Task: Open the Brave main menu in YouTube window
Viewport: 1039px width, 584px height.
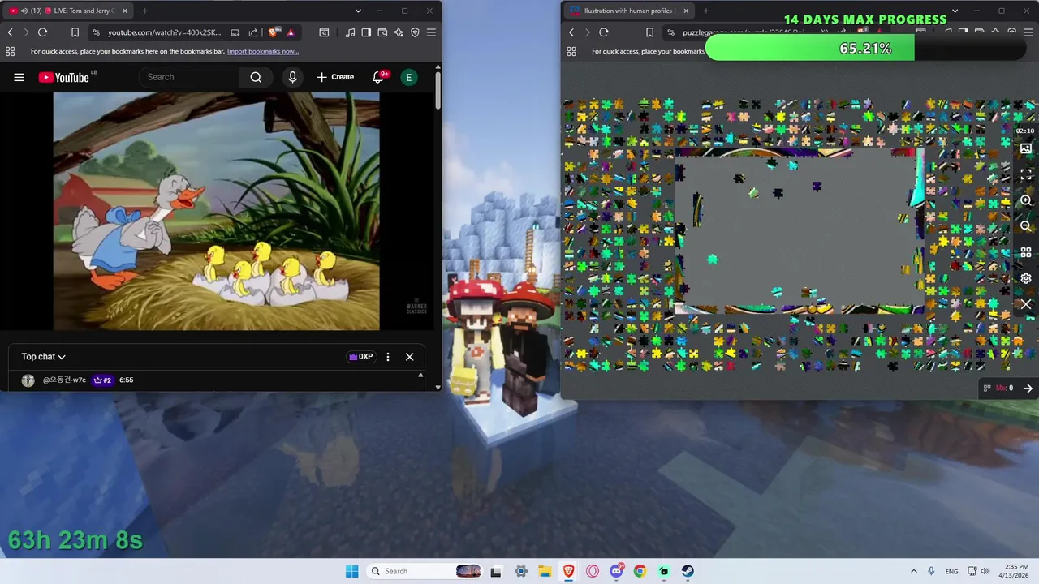Action: tap(431, 32)
